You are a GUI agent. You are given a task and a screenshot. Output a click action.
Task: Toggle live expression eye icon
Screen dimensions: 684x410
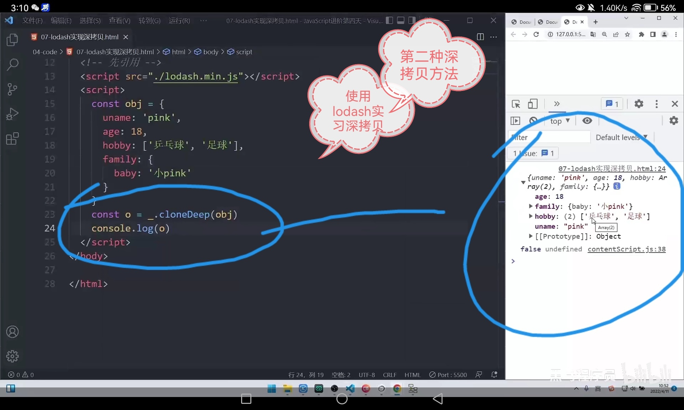pyautogui.click(x=587, y=121)
